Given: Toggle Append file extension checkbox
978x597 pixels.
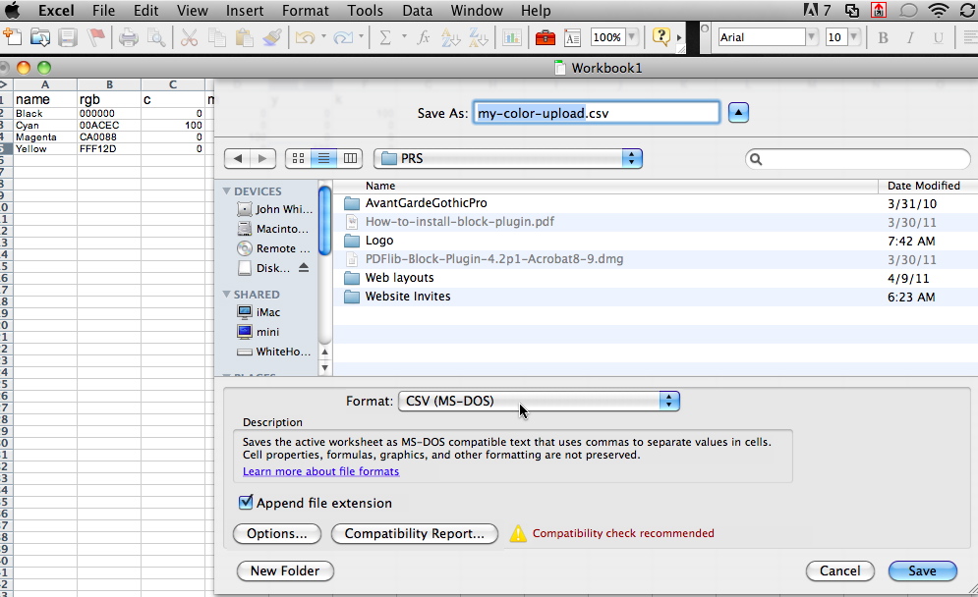Looking at the screenshot, I should (246, 503).
